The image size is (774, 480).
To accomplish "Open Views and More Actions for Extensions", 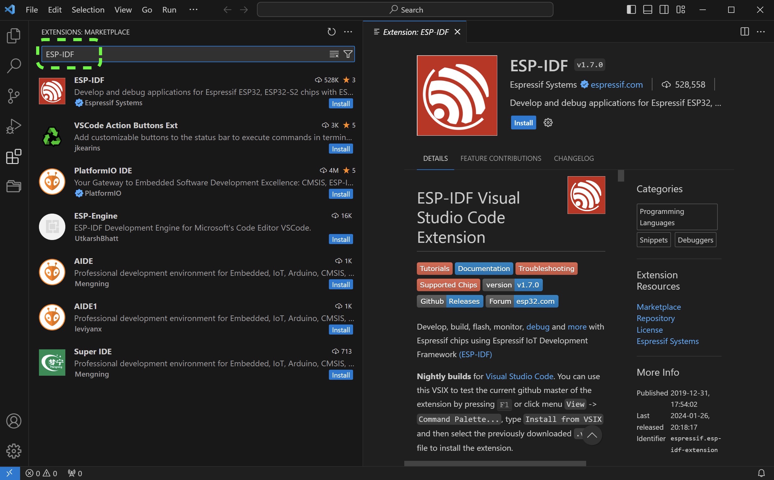I will click(x=348, y=32).
